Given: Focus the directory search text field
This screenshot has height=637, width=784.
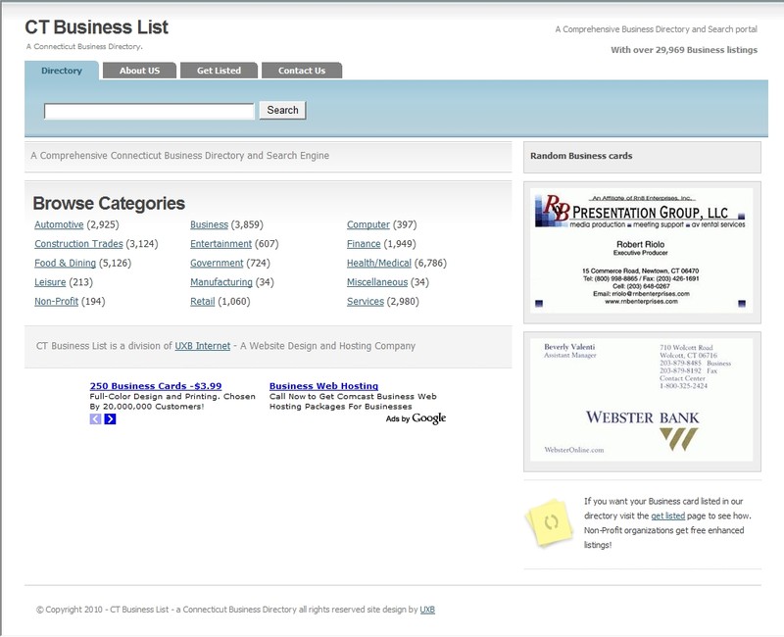Looking at the screenshot, I should [149, 111].
